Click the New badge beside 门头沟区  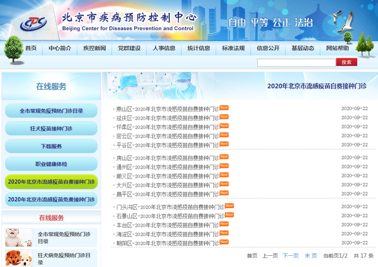coord(229,205)
